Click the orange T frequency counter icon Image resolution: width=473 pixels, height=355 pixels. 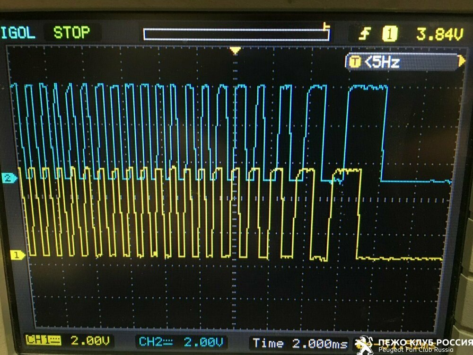point(355,62)
